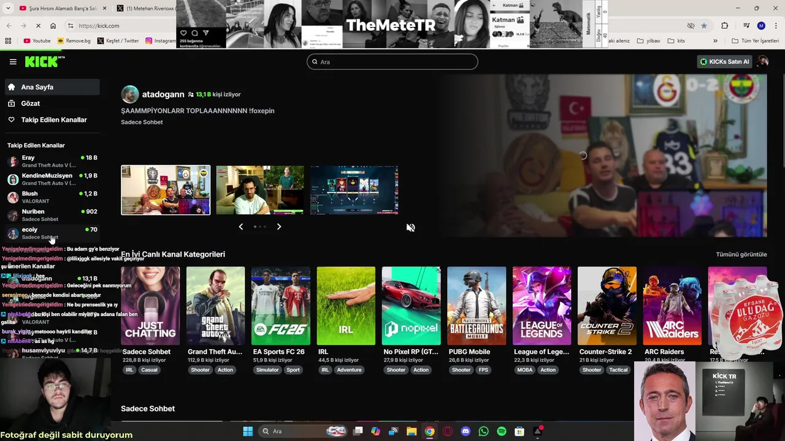Open the League of Legends category card
The width and height of the screenshot is (785, 441).
[542, 306]
